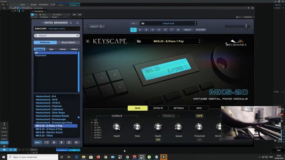Select part 1 button
The image size is (285, 160).
pos(134,30)
